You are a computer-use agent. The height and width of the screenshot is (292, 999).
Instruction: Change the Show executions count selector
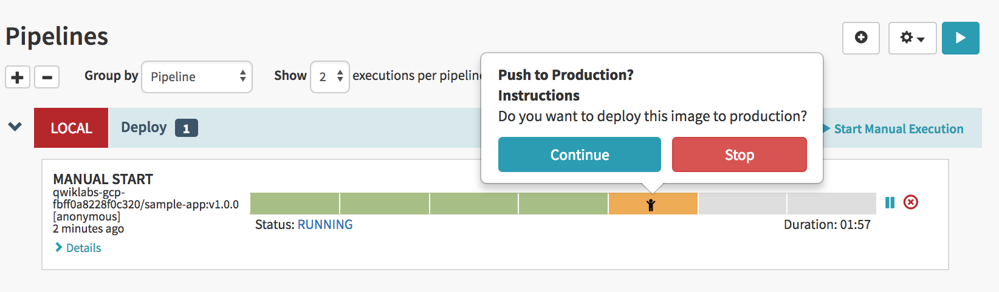329,77
